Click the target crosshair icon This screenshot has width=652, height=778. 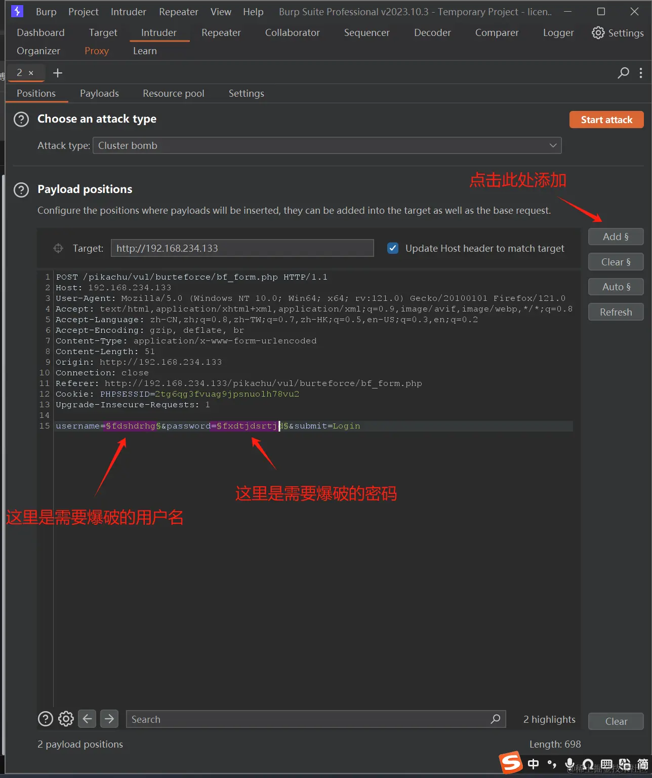[x=58, y=248]
